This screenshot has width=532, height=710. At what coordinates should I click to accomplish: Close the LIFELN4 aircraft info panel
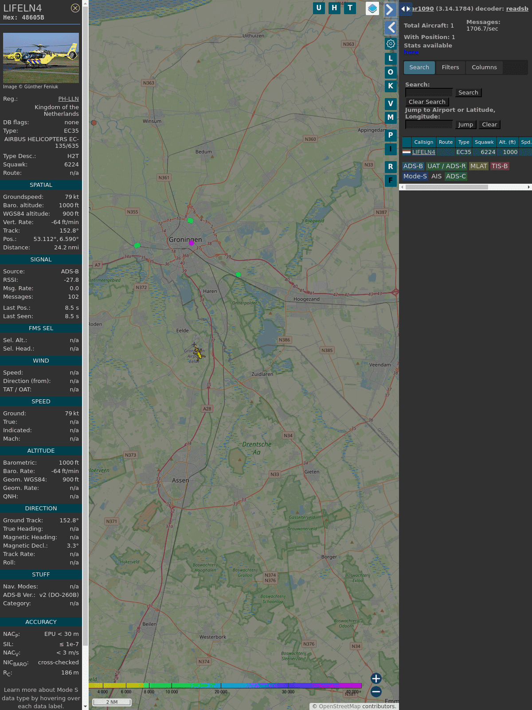coord(75,8)
